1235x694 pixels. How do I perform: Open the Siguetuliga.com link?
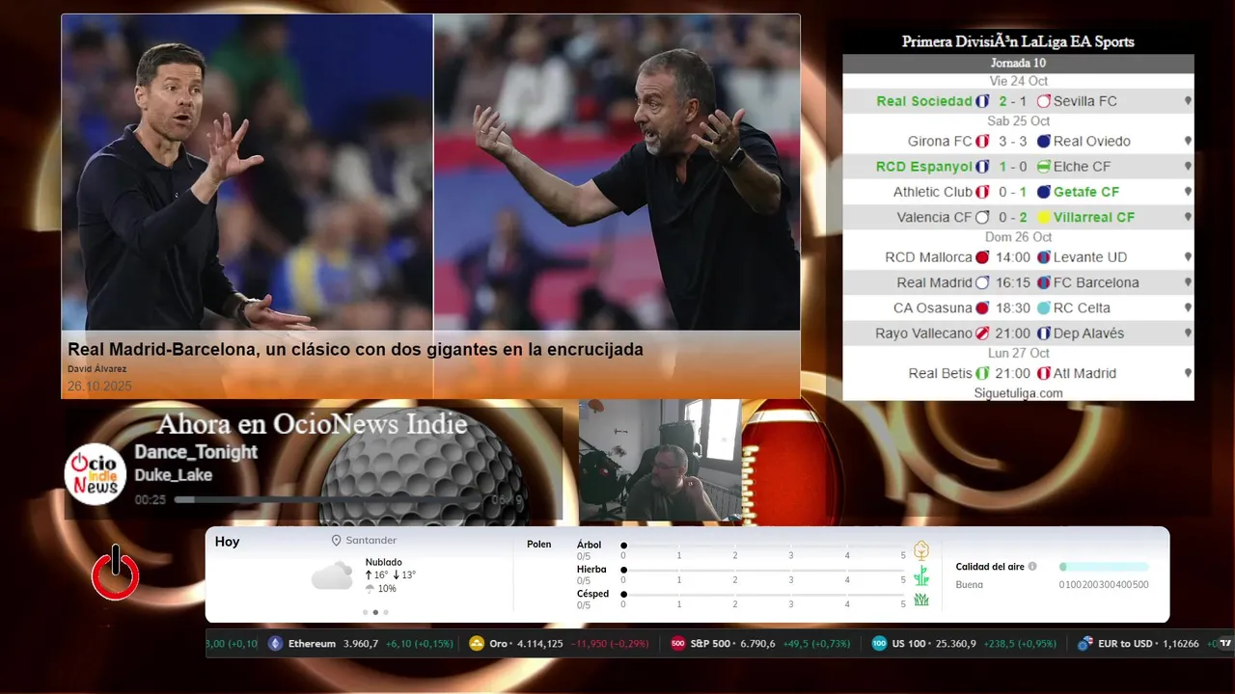[1018, 393]
